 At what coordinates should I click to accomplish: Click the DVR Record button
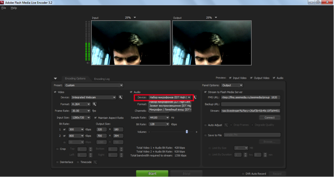pyautogui.click(x=277, y=174)
